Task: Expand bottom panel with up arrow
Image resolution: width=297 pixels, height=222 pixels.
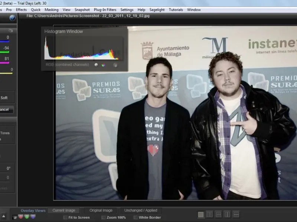Action: [4, 216]
